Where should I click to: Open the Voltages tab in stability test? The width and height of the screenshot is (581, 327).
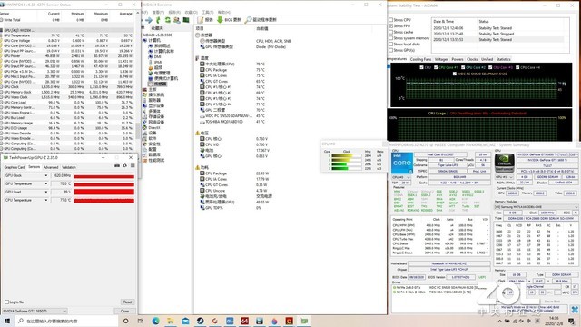coord(441,59)
